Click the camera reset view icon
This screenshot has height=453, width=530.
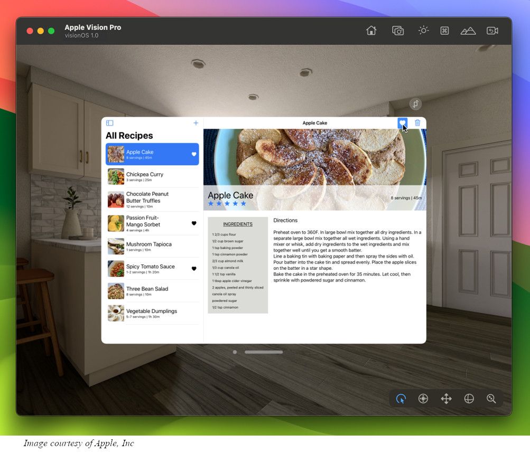pos(492,31)
